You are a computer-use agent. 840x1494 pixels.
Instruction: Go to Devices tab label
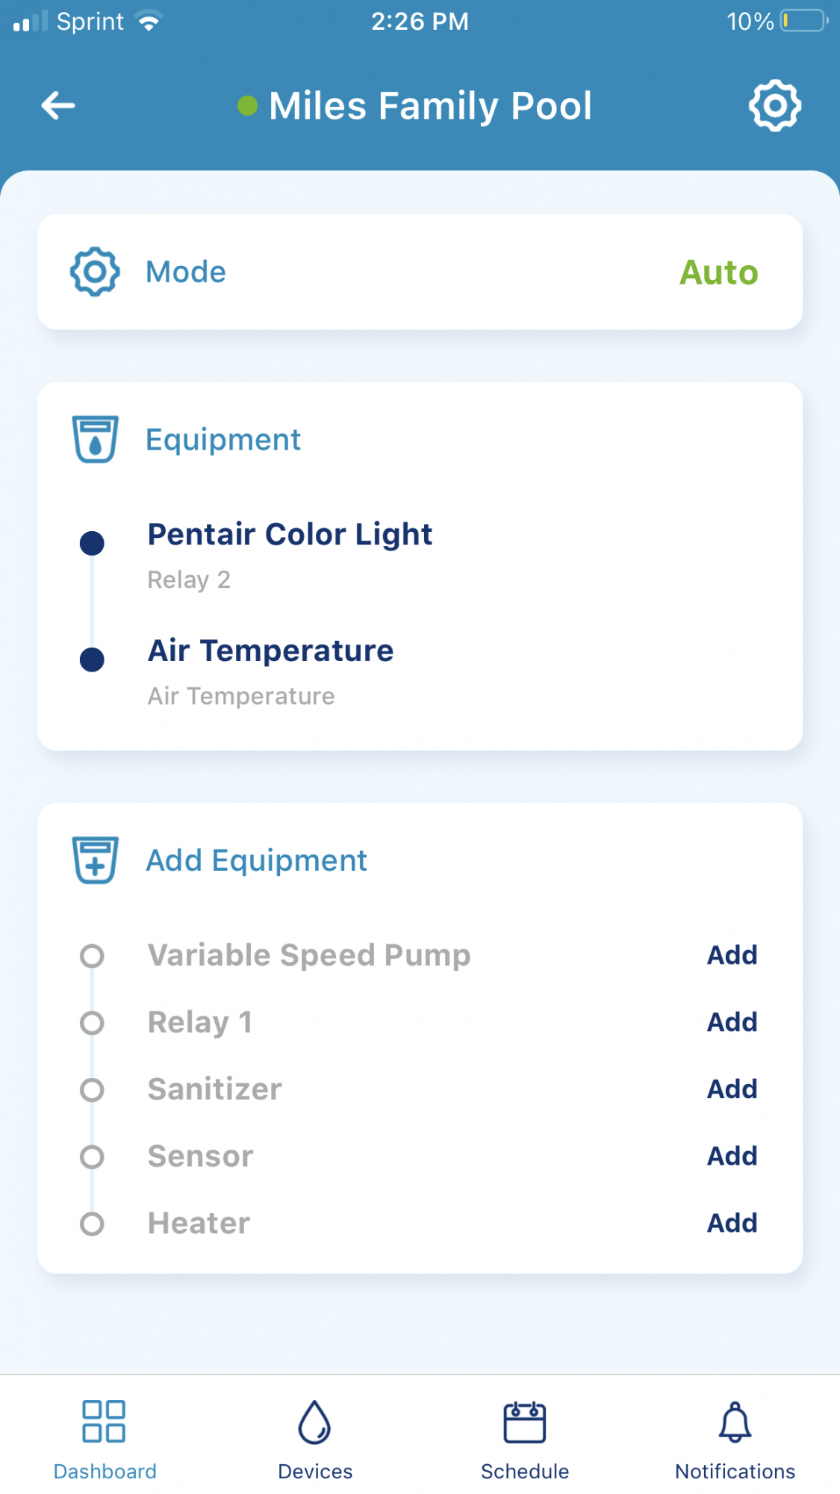point(315,1472)
